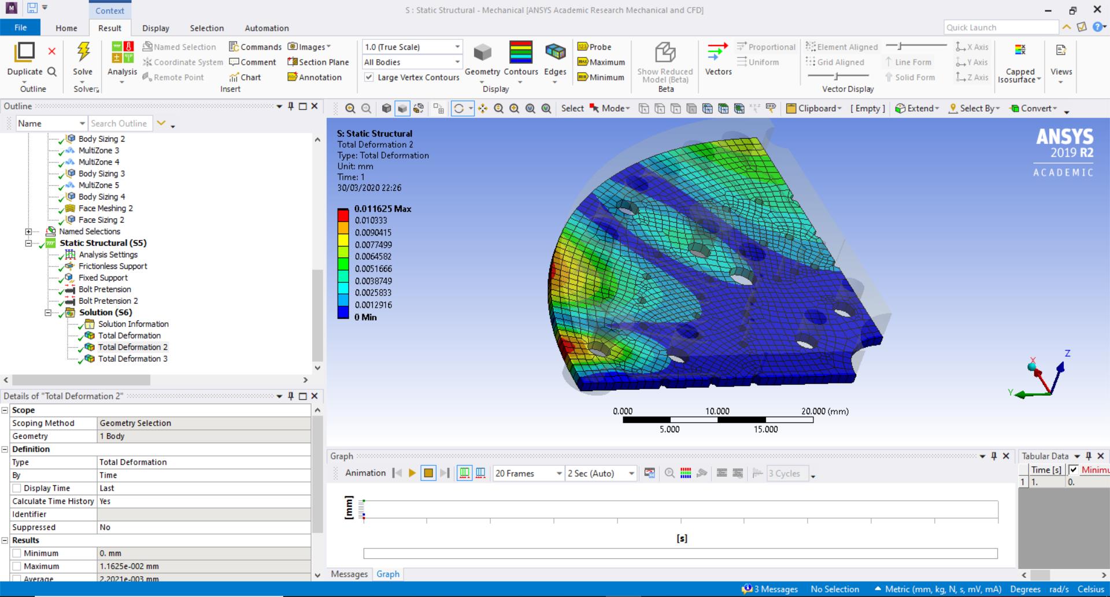Open the Images button
Viewport: 1110px width, 597px height.
(309, 47)
